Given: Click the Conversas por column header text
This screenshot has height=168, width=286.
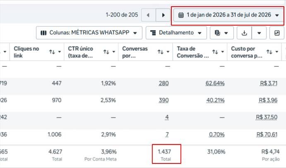Looking at the screenshot, I should (x=135, y=52).
